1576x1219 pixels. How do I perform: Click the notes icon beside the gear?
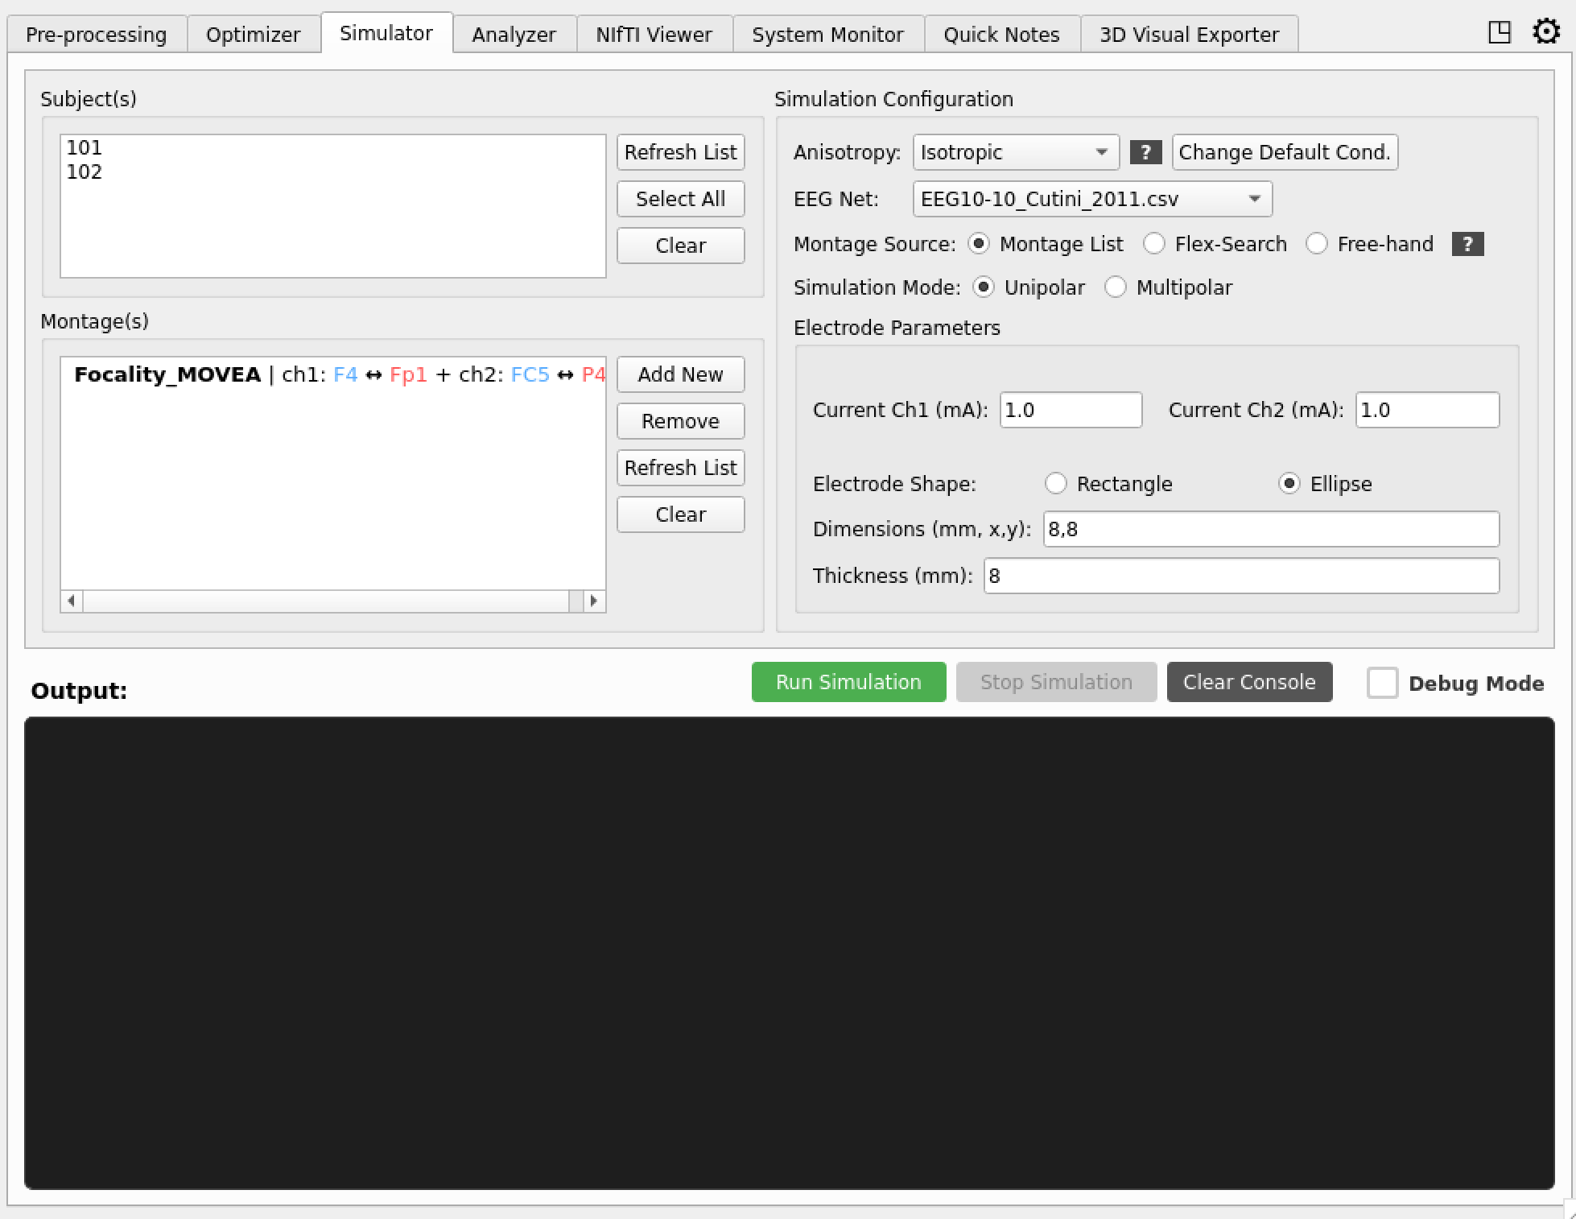click(x=1500, y=32)
